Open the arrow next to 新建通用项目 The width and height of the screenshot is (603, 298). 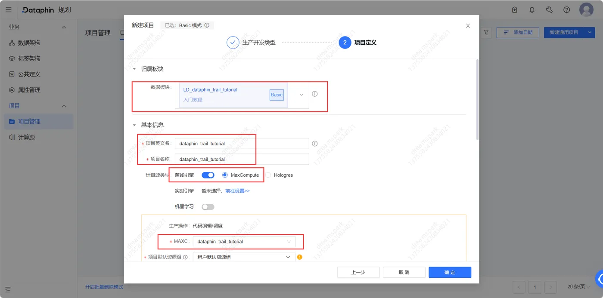click(x=590, y=32)
